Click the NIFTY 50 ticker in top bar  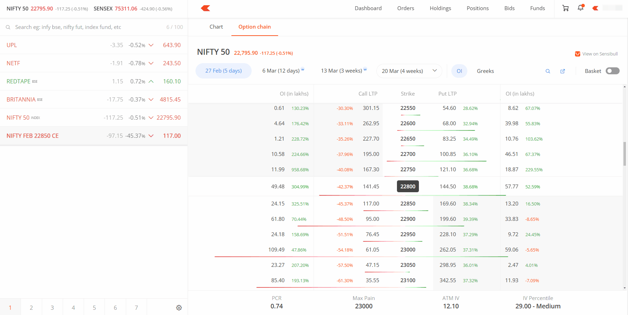[47, 9]
